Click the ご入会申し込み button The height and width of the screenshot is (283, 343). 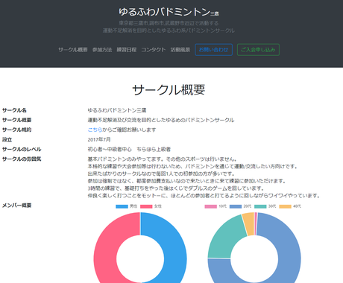coord(258,50)
